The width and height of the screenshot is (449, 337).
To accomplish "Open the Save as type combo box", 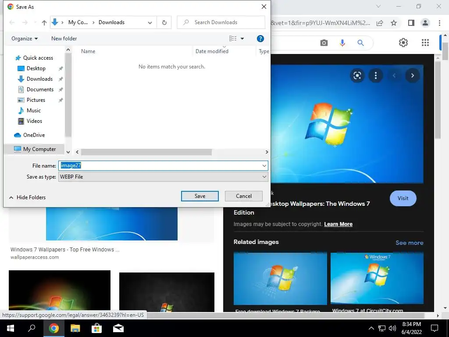I will click(x=163, y=177).
